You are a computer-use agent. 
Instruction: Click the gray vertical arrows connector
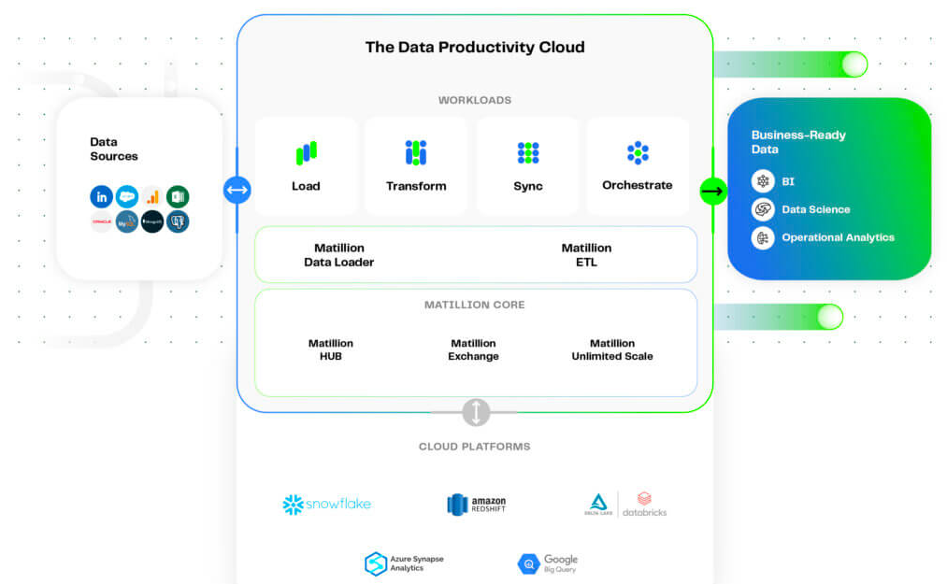[x=476, y=412]
